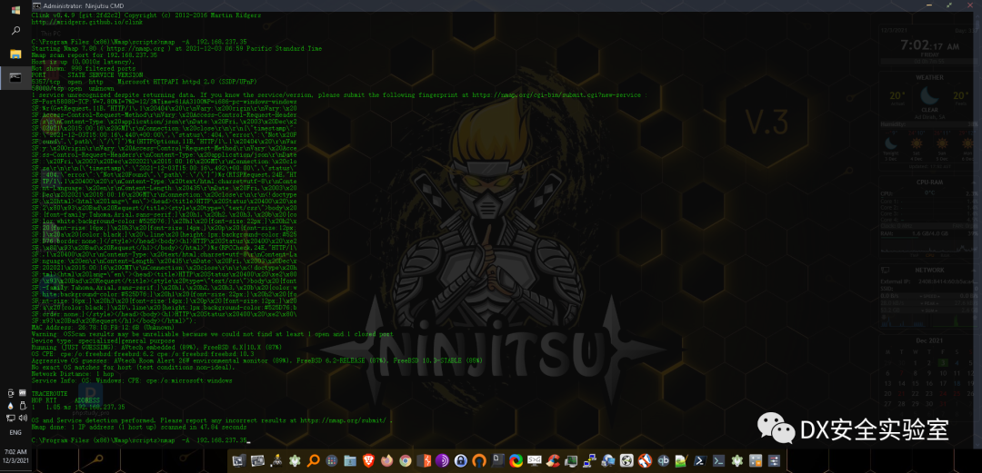Launch PowerShell from the dock
Screen dimensions: 982x473
[x=700, y=460]
